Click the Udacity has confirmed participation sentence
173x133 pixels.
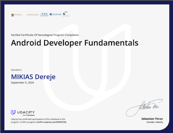pyautogui.click(x=39, y=121)
